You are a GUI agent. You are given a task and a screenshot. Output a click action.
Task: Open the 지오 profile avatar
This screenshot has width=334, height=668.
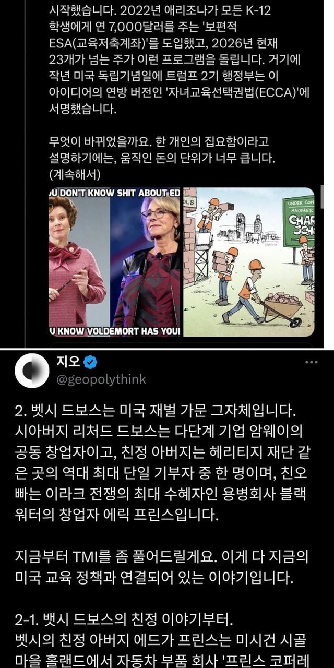pos(32,369)
